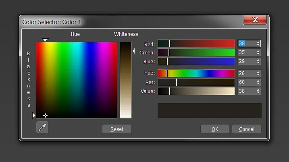Click on the Sat slider bar
The image size is (289, 162).
196,82
